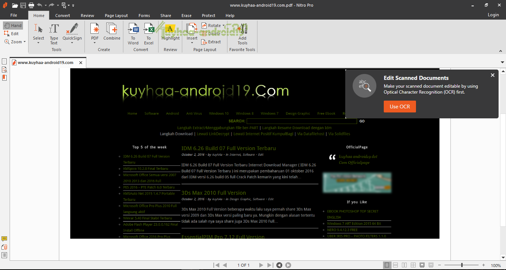Image resolution: width=506 pixels, height=270 pixels.
Task: Switch to facing continuous view
Action: coord(413,265)
